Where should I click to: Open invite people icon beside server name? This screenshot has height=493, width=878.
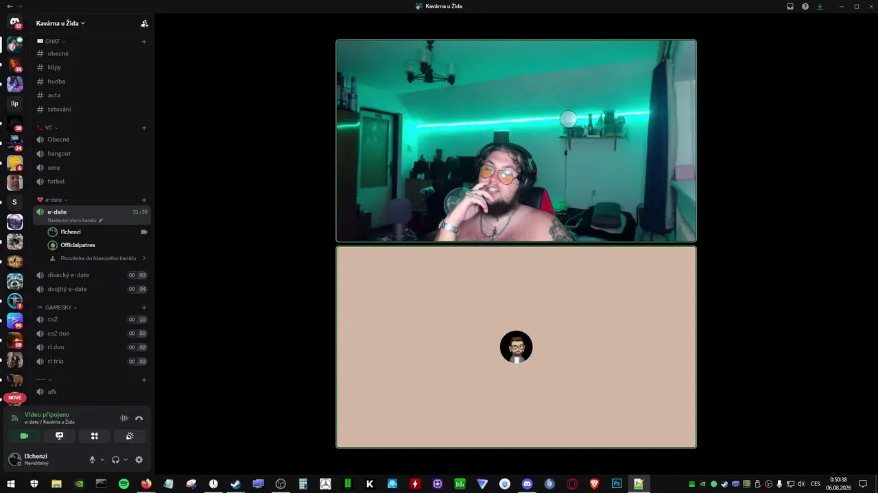pos(144,23)
